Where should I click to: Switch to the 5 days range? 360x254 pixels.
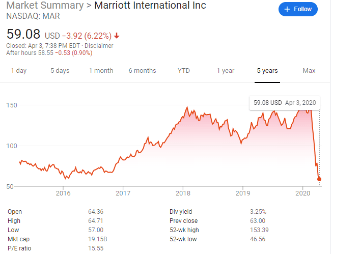point(60,71)
